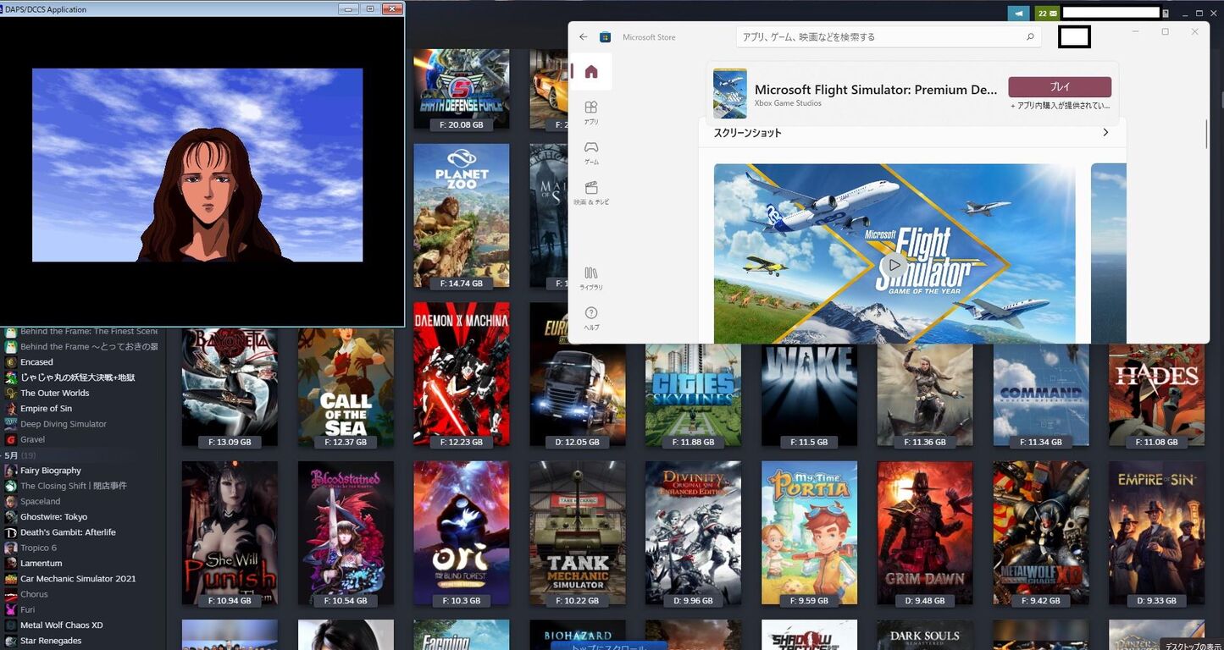1224x650 pixels.
Task: Click the プレイ button for Flight Simulator
Action: pos(1060,87)
